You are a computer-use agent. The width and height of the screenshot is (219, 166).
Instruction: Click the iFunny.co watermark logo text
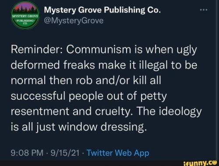(x=199, y=162)
